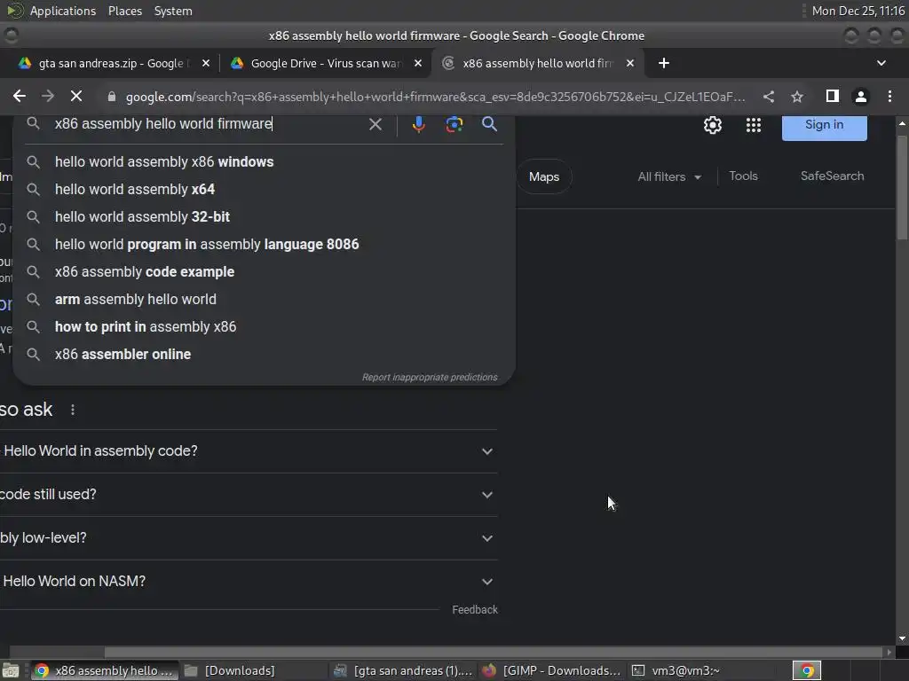
Task: Expand the All filters dropdown
Action: [x=669, y=176]
